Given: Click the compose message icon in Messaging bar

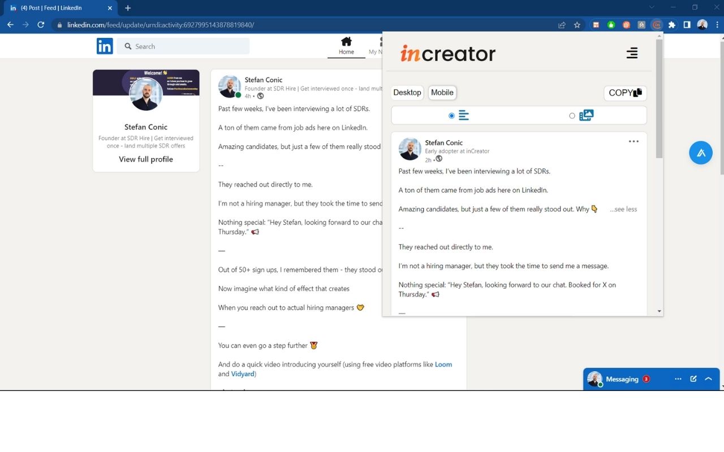Looking at the screenshot, I should pyautogui.click(x=693, y=379).
